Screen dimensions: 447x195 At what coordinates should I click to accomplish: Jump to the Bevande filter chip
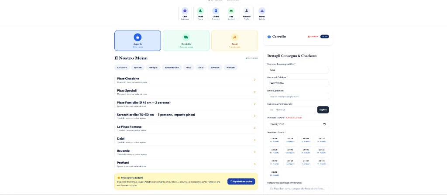point(215,68)
